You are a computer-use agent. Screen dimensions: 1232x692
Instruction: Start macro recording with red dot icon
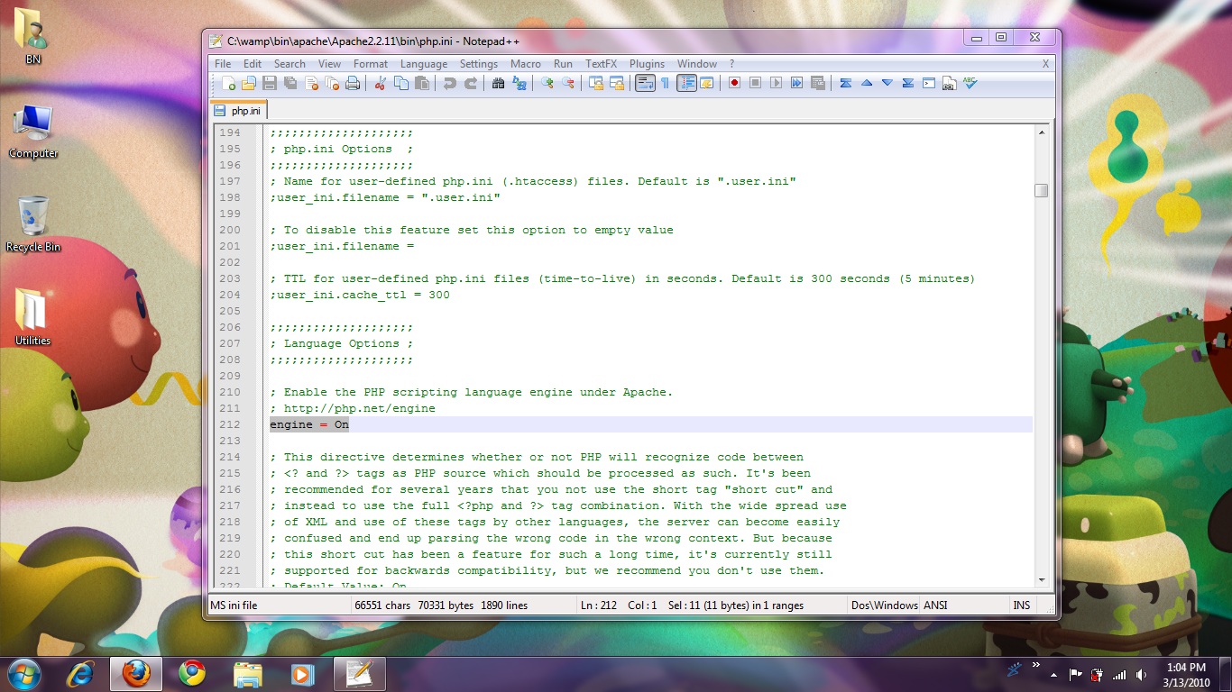[x=735, y=83]
